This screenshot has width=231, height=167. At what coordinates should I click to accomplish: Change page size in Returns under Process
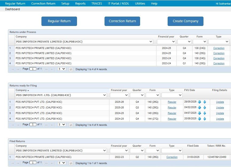(61, 69)
